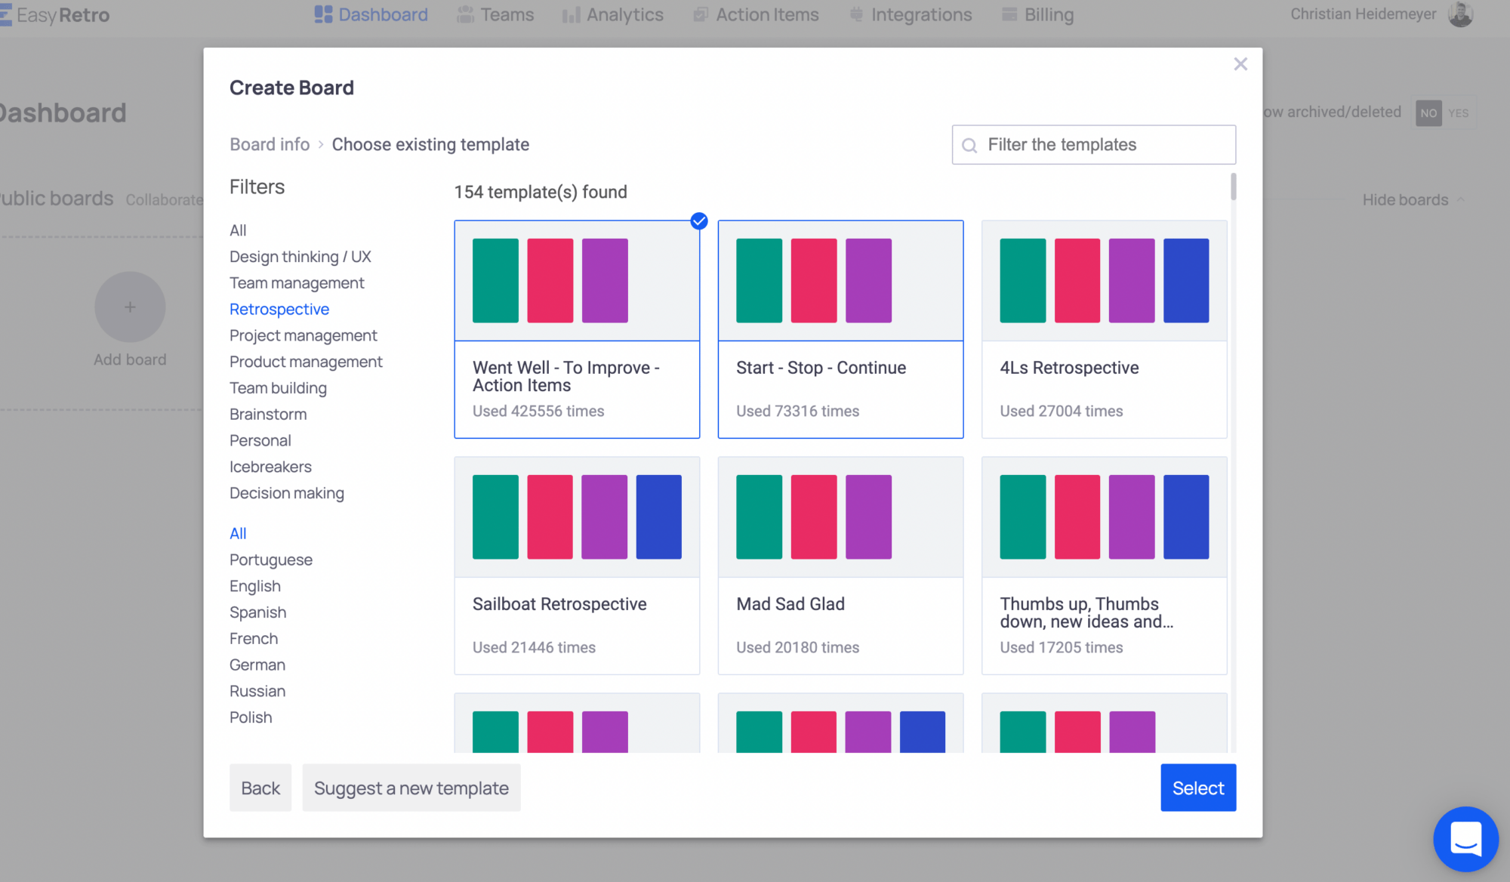Keep archived boards hidden by clicking NO
The image size is (1510, 882).
1428,112
